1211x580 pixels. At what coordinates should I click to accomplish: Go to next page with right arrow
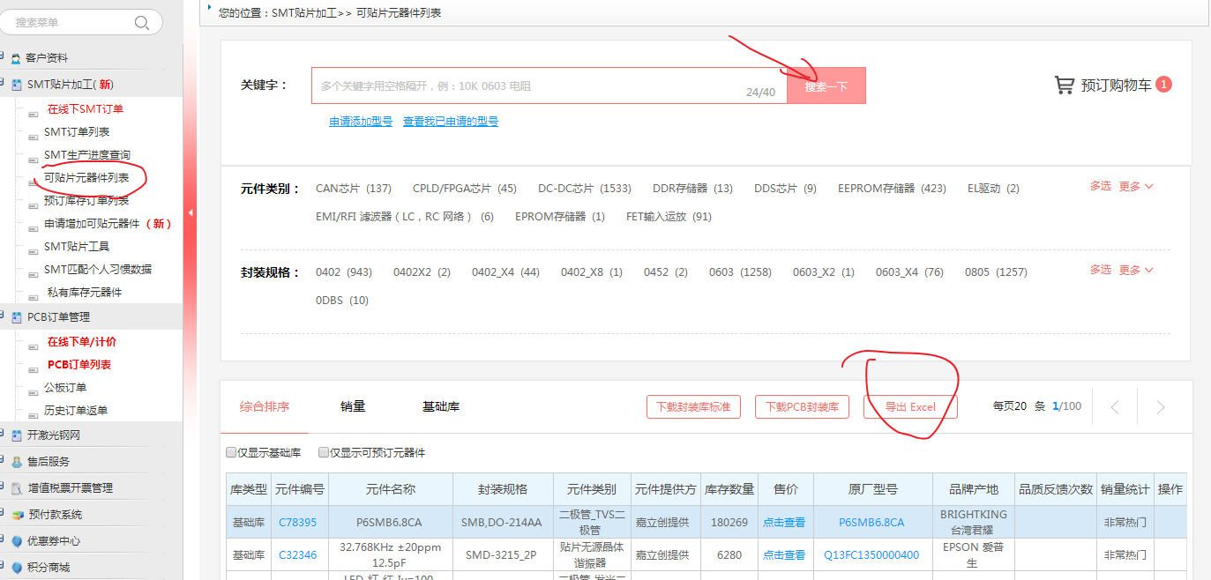pos(1160,407)
